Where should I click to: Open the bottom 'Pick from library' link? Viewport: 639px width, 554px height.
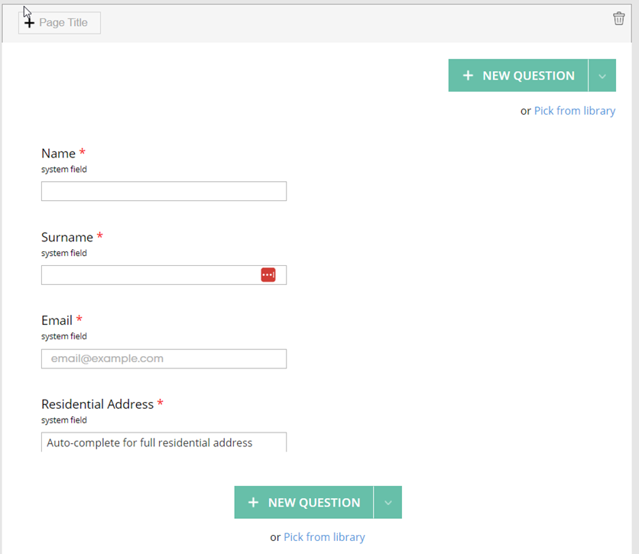pyautogui.click(x=324, y=537)
